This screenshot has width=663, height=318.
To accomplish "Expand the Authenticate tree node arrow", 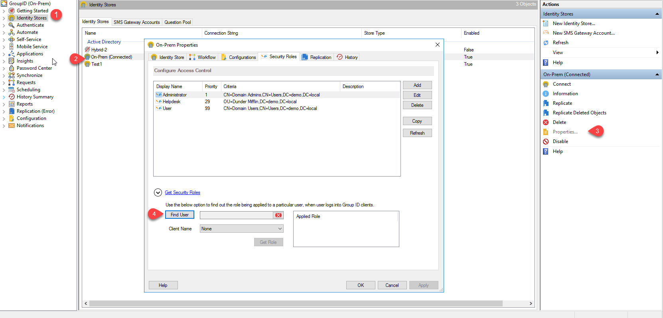I will [4, 25].
